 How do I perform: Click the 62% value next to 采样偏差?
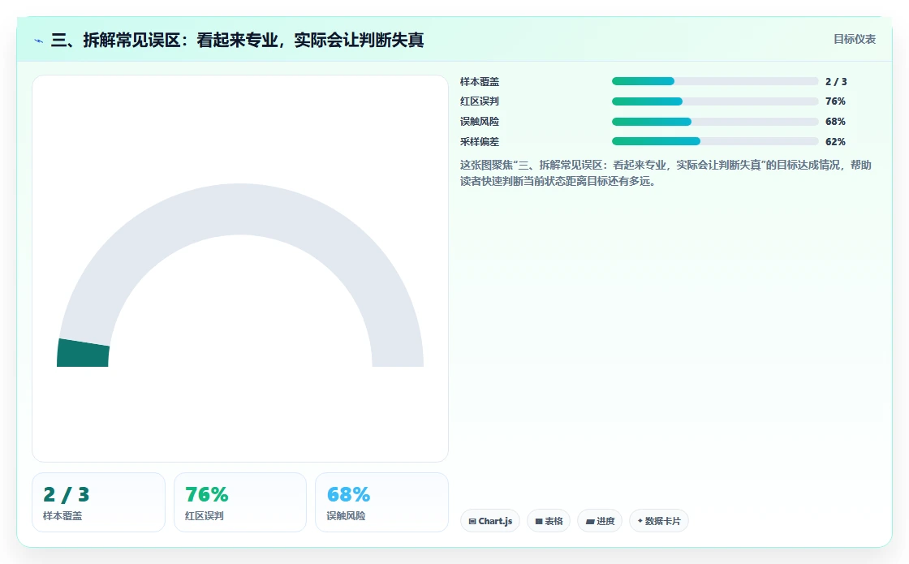[x=835, y=142]
